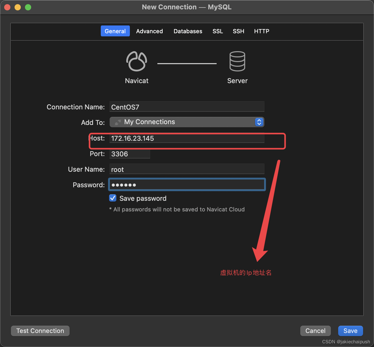374x347 pixels.
Task: Switch to the Databases tab
Action: pyautogui.click(x=188, y=31)
